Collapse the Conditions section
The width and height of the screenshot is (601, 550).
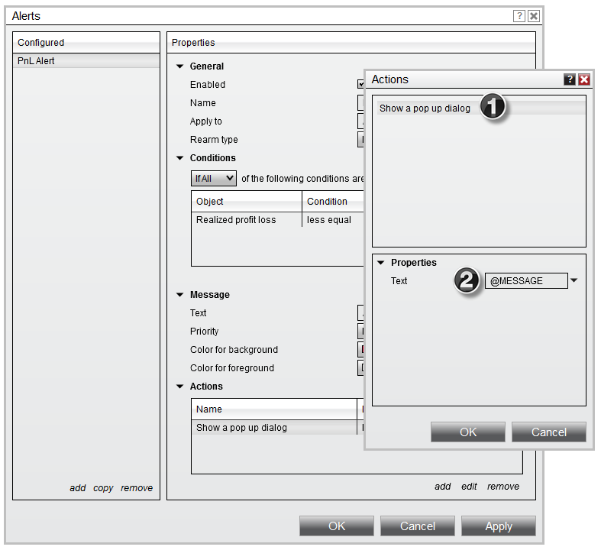181,158
